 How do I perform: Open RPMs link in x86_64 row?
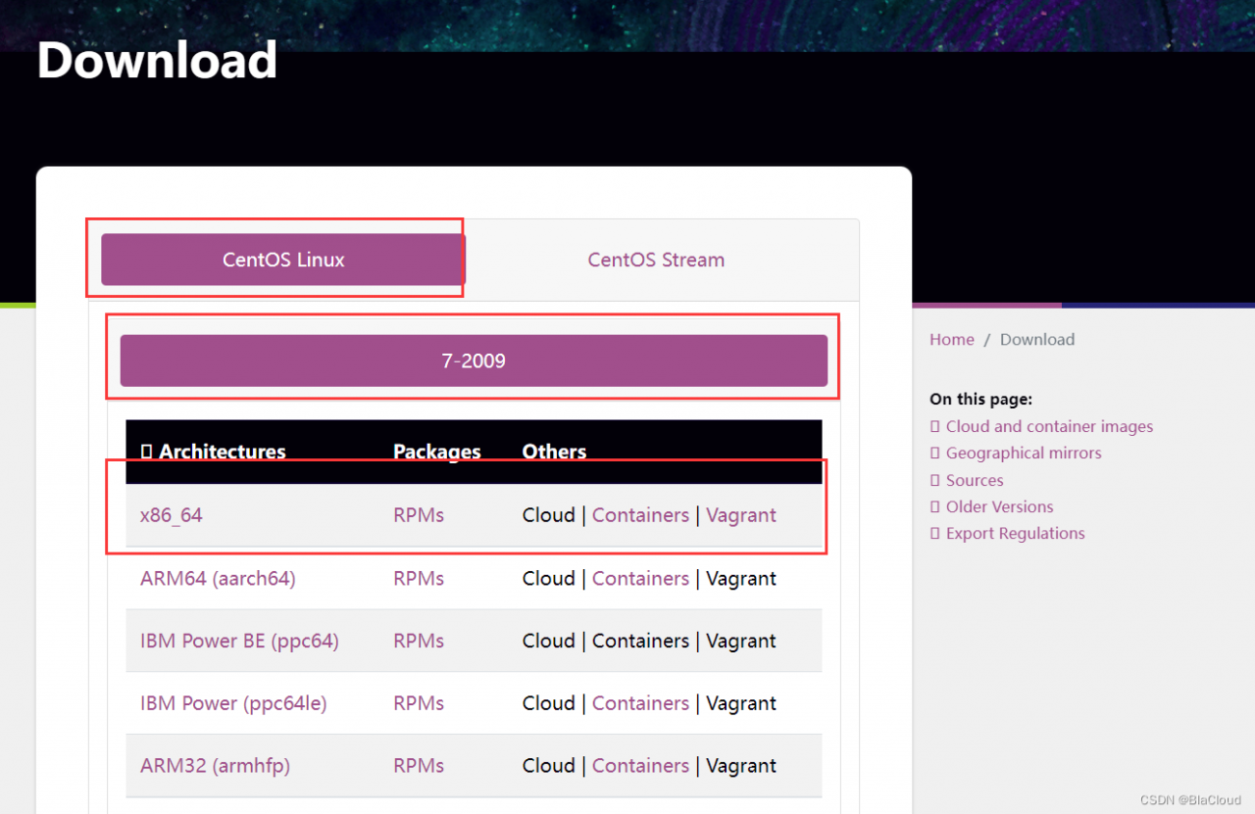419,515
